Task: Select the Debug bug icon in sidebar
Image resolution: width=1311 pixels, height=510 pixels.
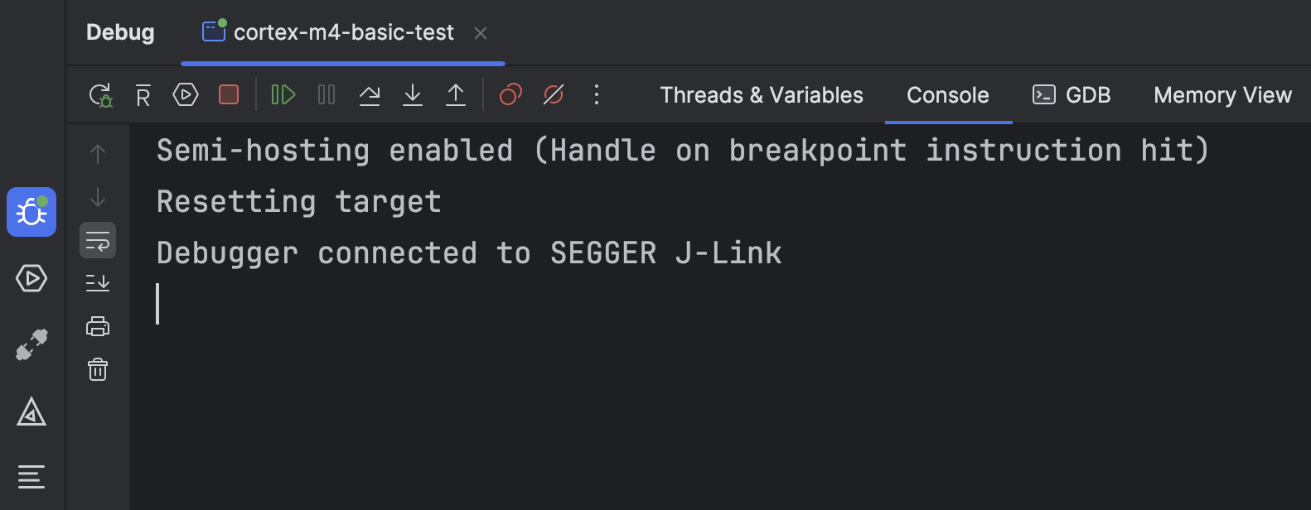Action: (x=31, y=212)
